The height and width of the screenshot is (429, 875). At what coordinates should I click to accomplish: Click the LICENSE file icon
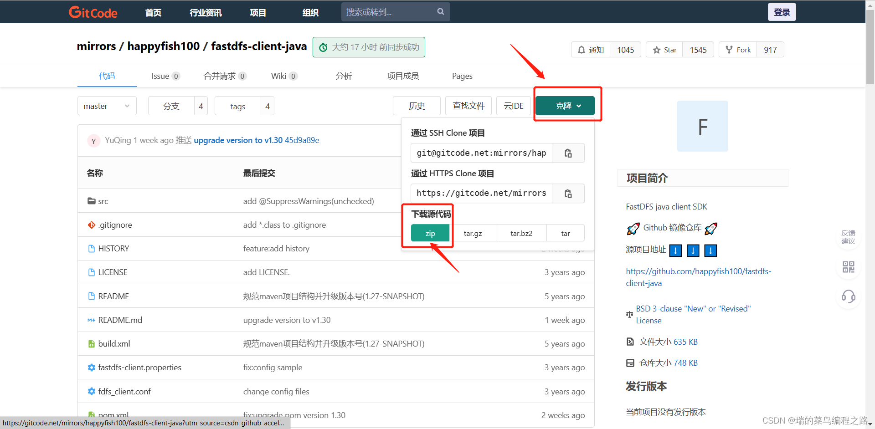[x=92, y=272]
